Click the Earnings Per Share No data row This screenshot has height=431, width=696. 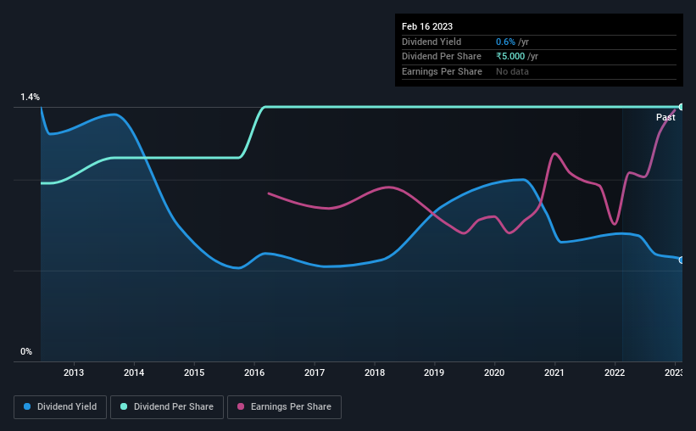pyautogui.click(x=539, y=71)
